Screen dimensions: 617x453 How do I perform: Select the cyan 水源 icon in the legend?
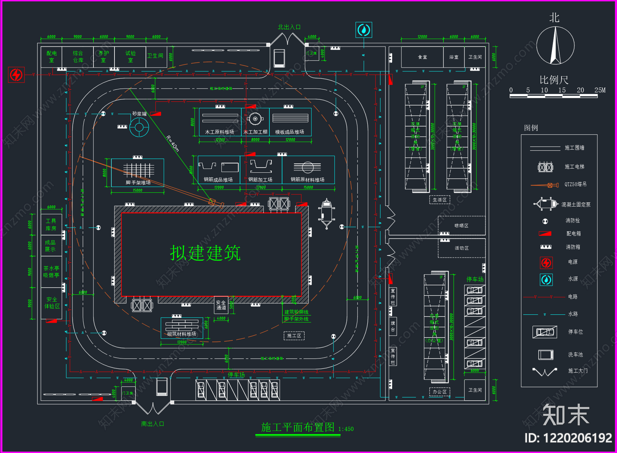(x=546, y=280)
